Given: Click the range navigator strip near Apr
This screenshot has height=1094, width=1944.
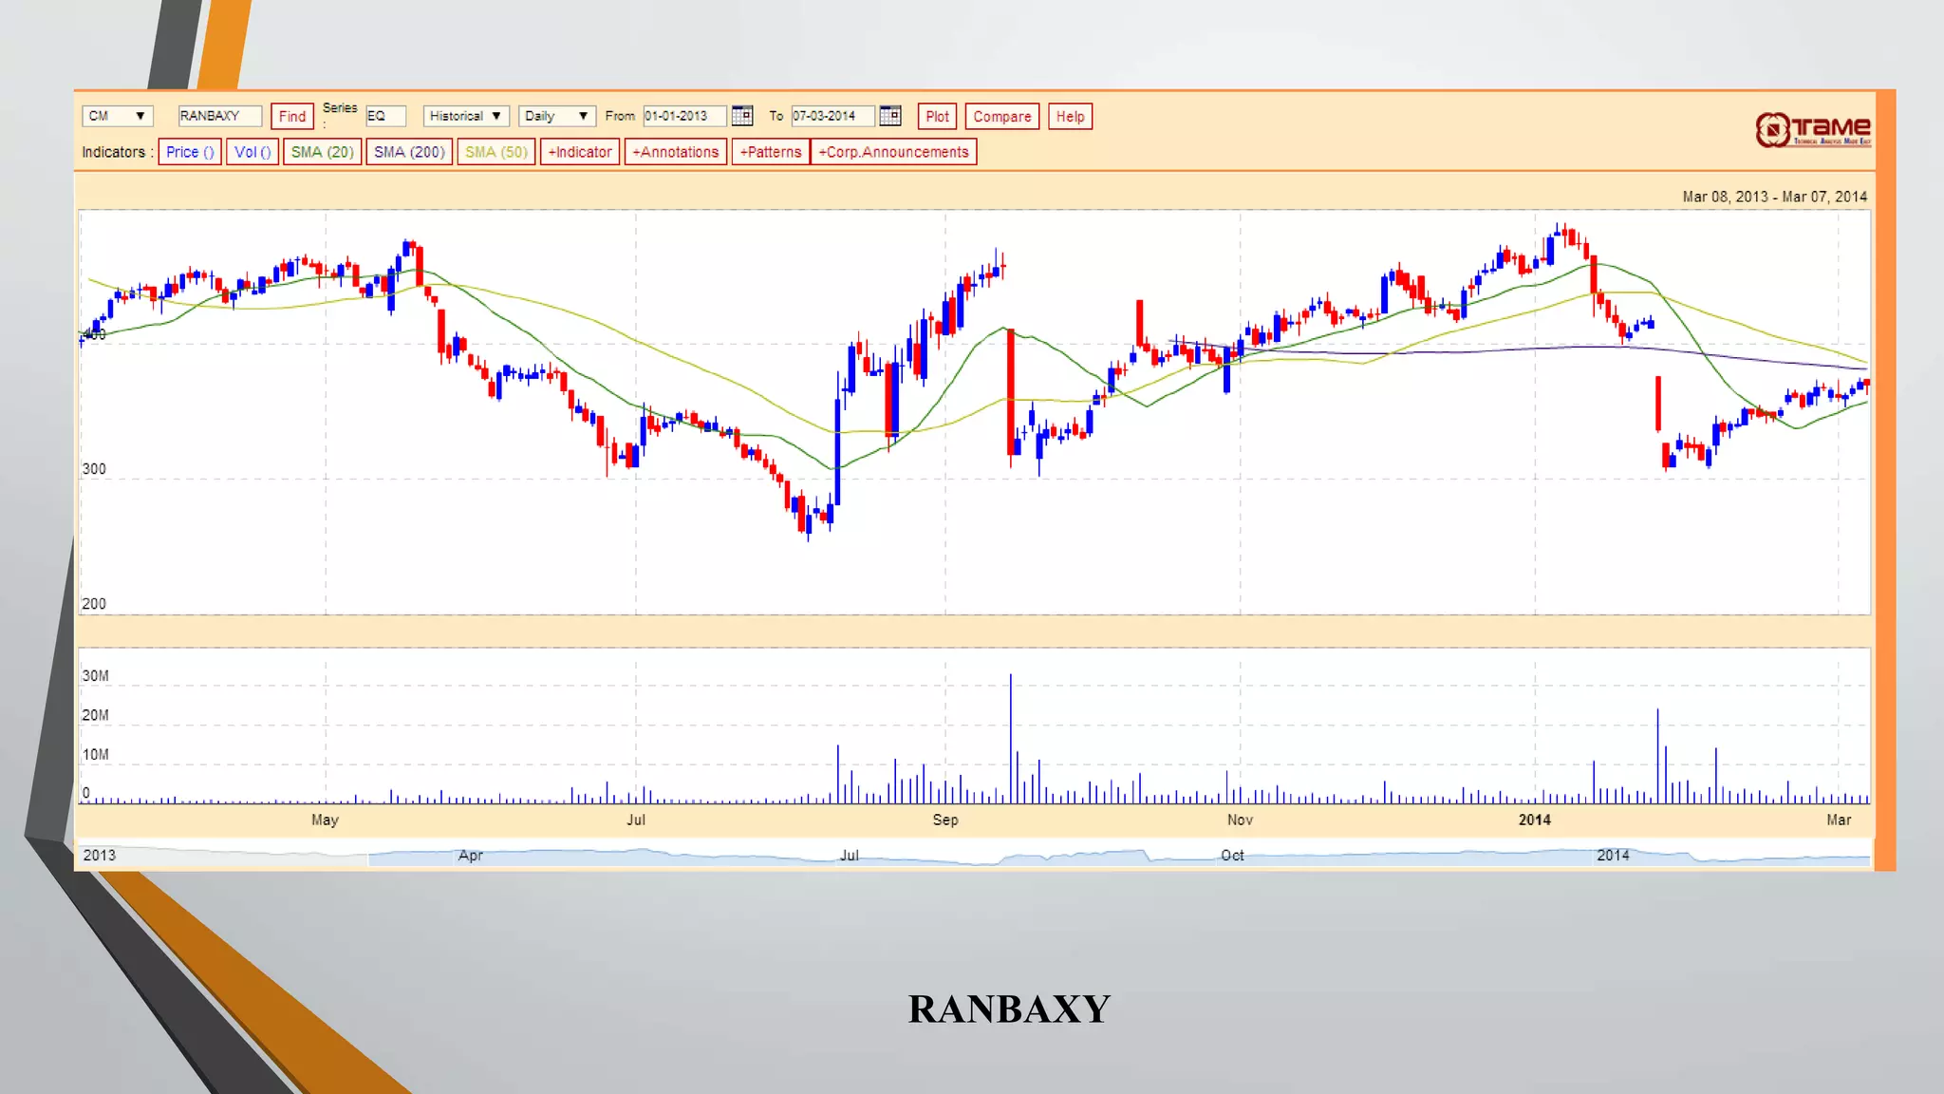Looking at the screenshot, I should [x=471, y=856].
